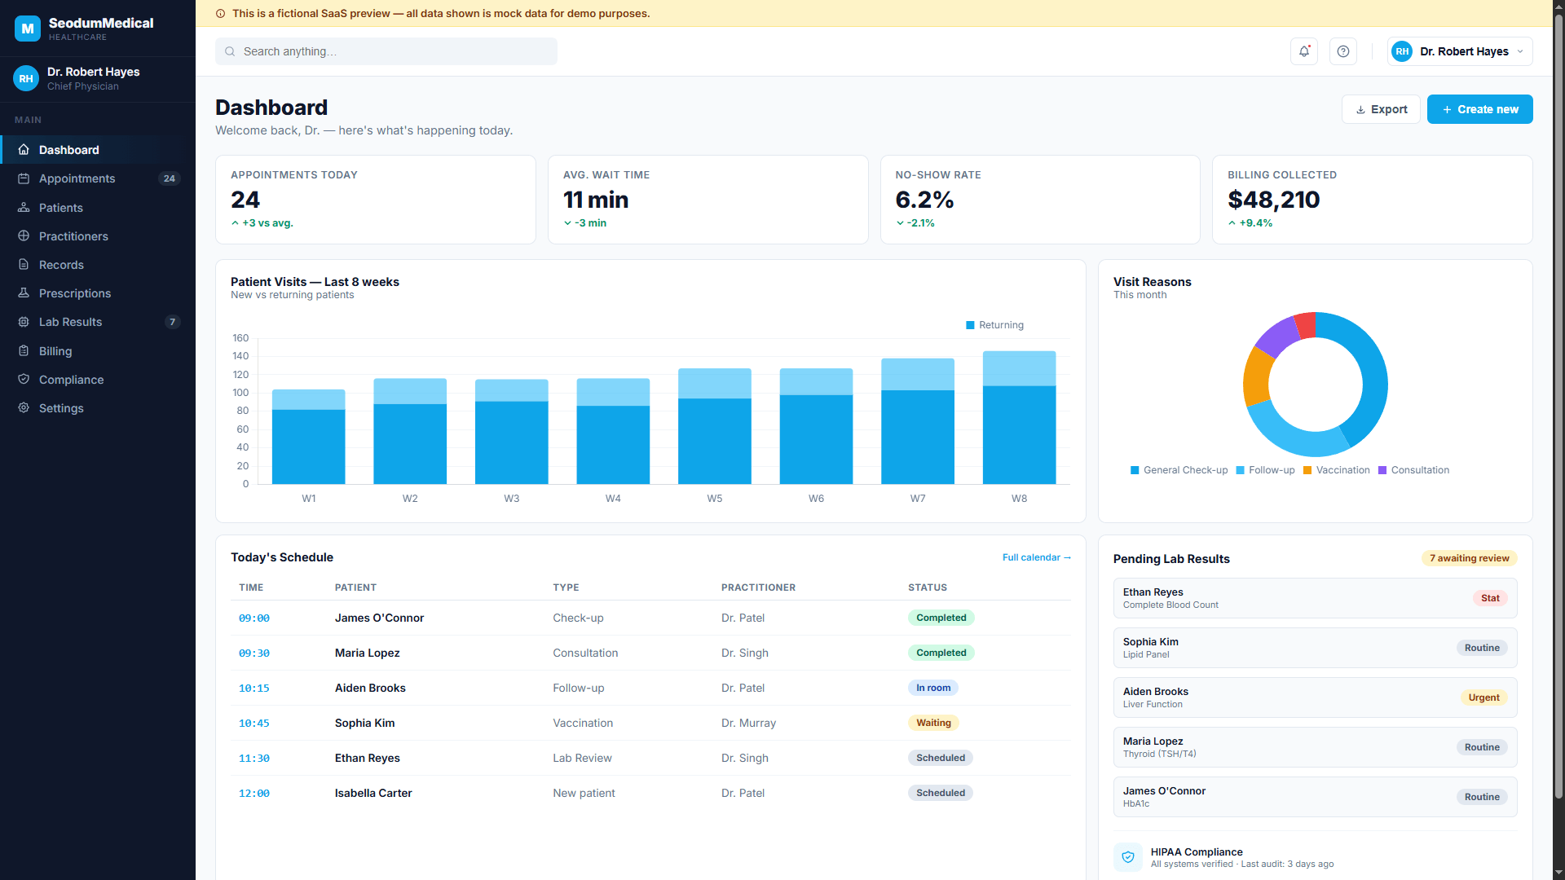Viewport: 1565px width, 880px height.
Task: Click the Export button
Action: click(x=1381, y=109)
